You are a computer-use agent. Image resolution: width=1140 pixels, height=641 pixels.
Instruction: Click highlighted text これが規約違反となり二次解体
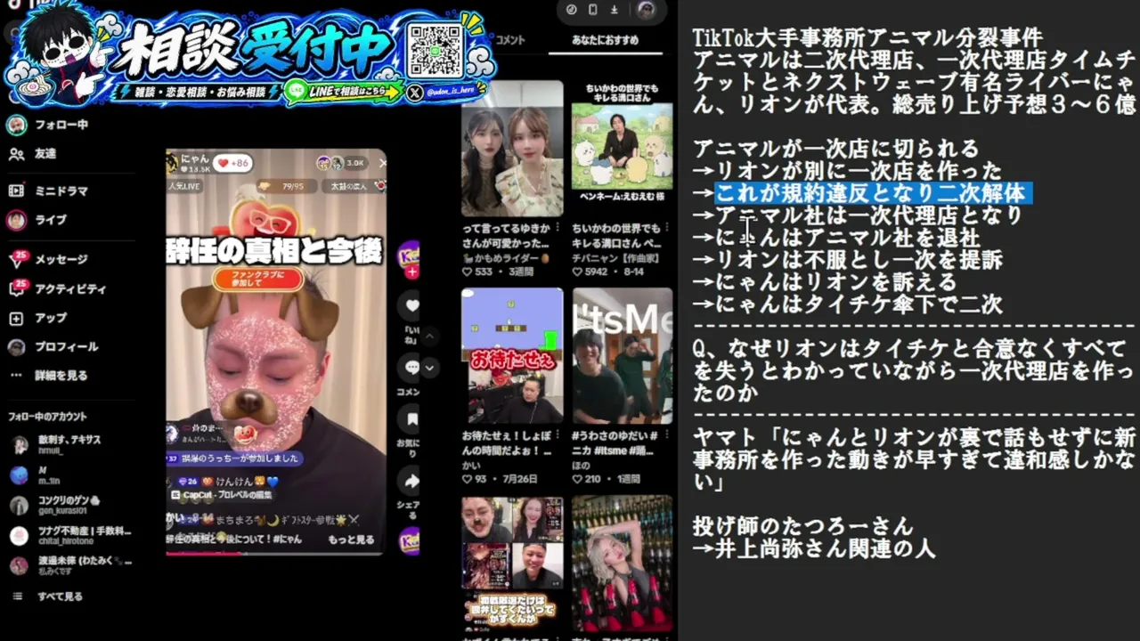(872, 193)
